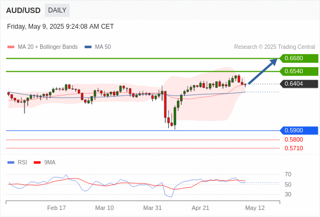Select the 0.6680 resistance price tag

click(x=299, y=59)
